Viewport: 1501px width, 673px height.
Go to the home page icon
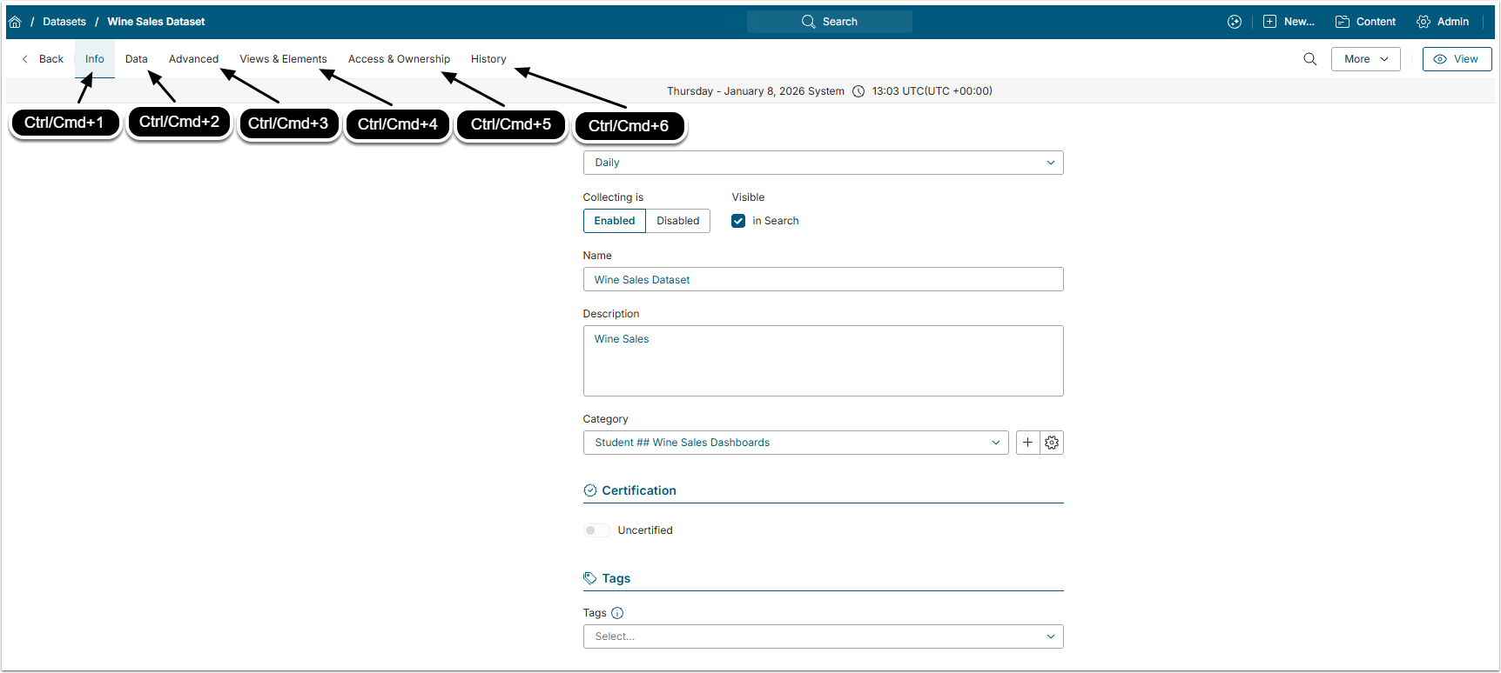[x=15, y=22]
